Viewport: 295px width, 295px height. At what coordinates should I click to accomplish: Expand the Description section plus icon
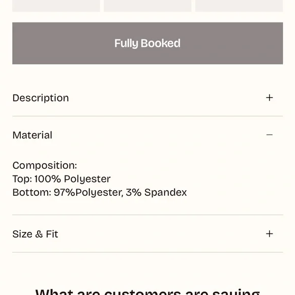click(x=269, y=98)
